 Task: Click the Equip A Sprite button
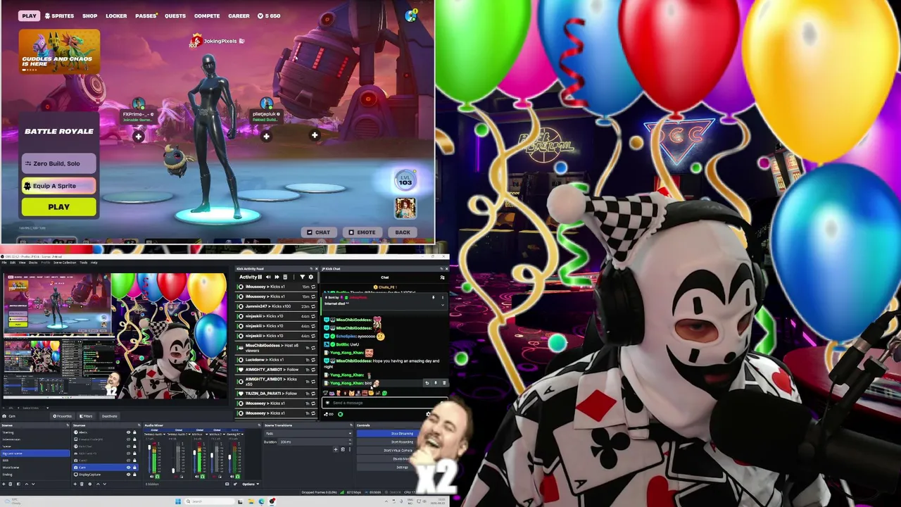59,186
